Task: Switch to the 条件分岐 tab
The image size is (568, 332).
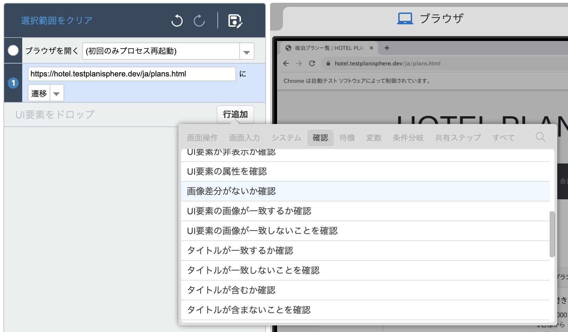Action: pos(408,138)
